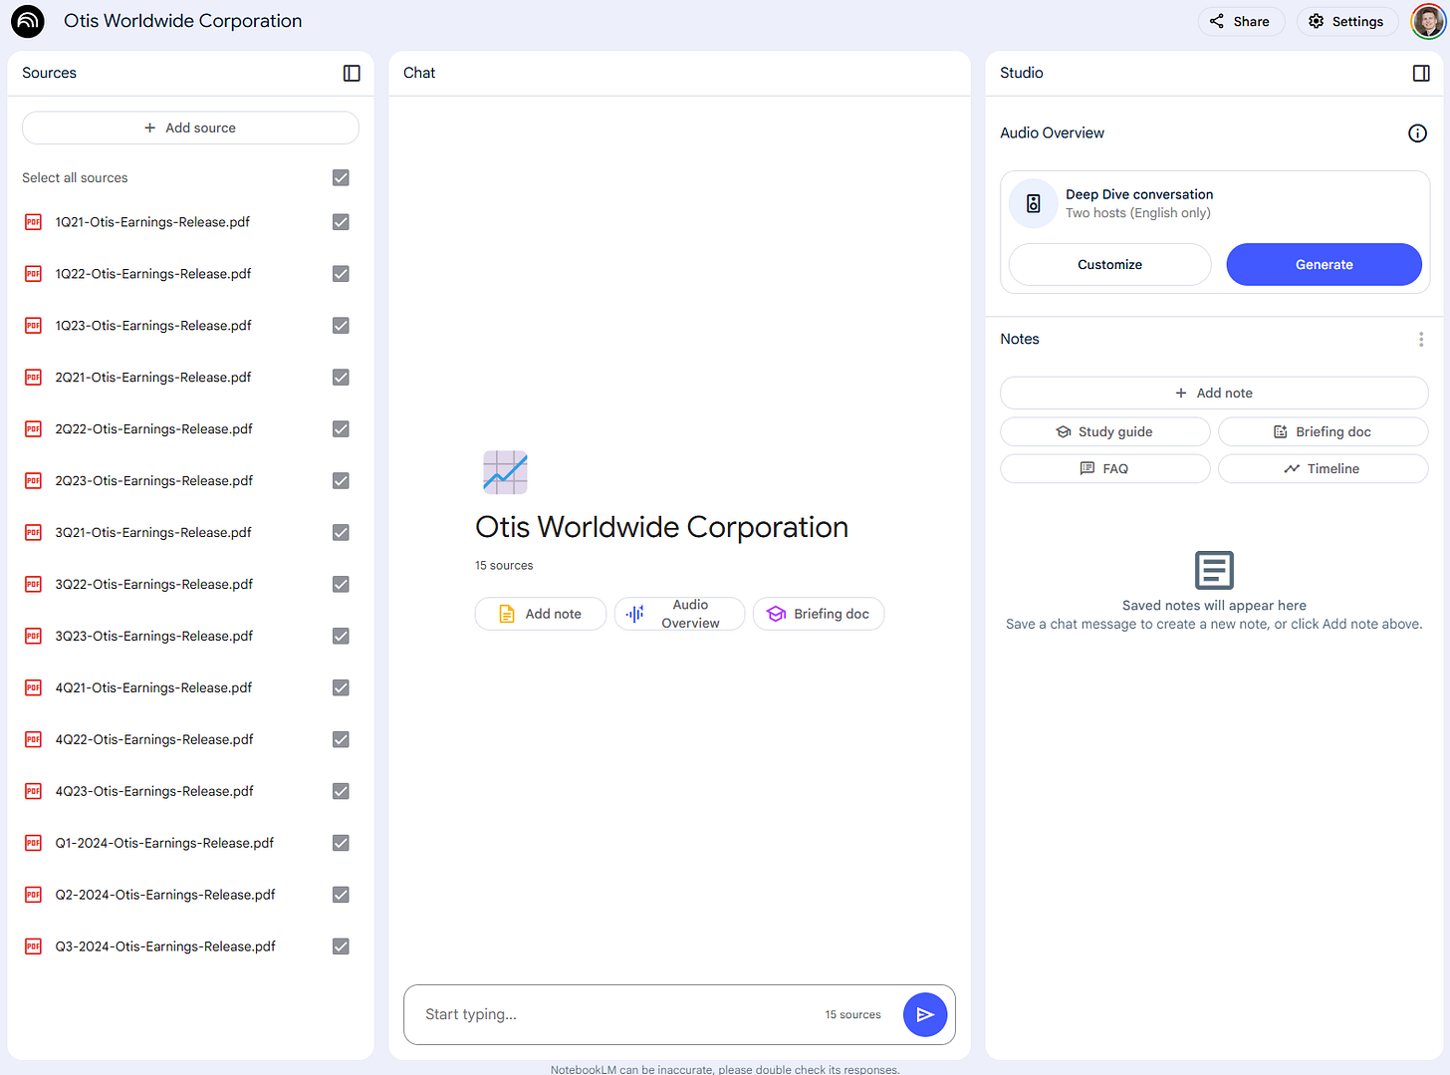Click Add note chip in chat

[541, 614]
